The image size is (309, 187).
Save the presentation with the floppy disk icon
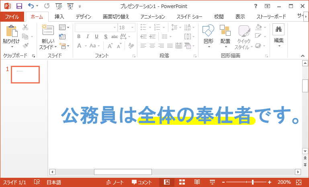19,6
